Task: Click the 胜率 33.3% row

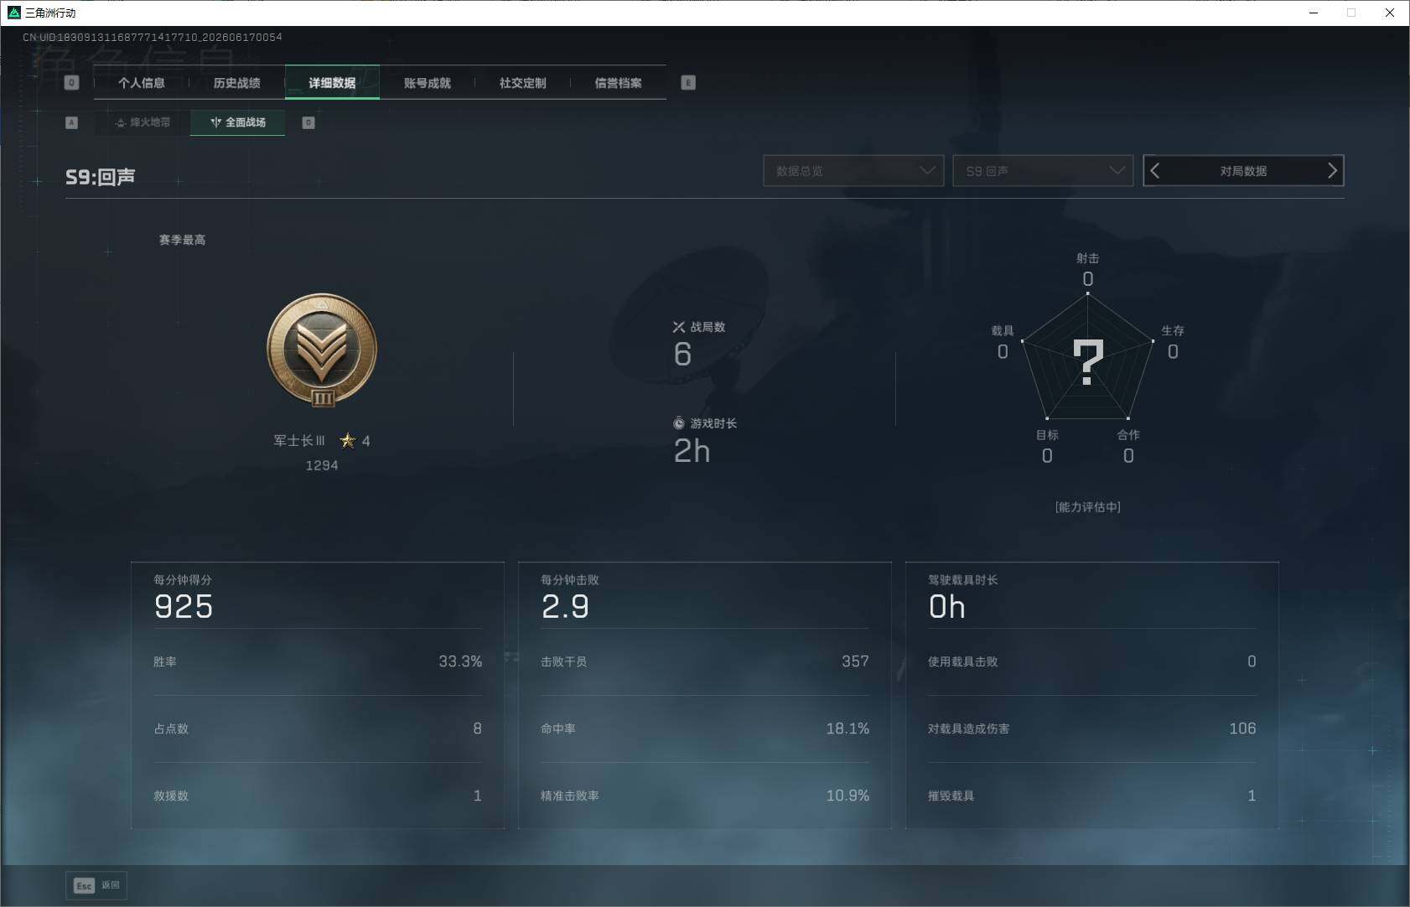Action: pos(318,661)
